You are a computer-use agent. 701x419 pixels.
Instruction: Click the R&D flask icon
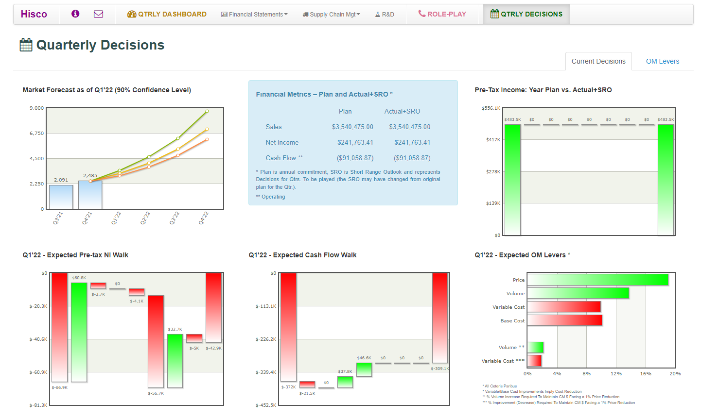(x=378, y=15)
